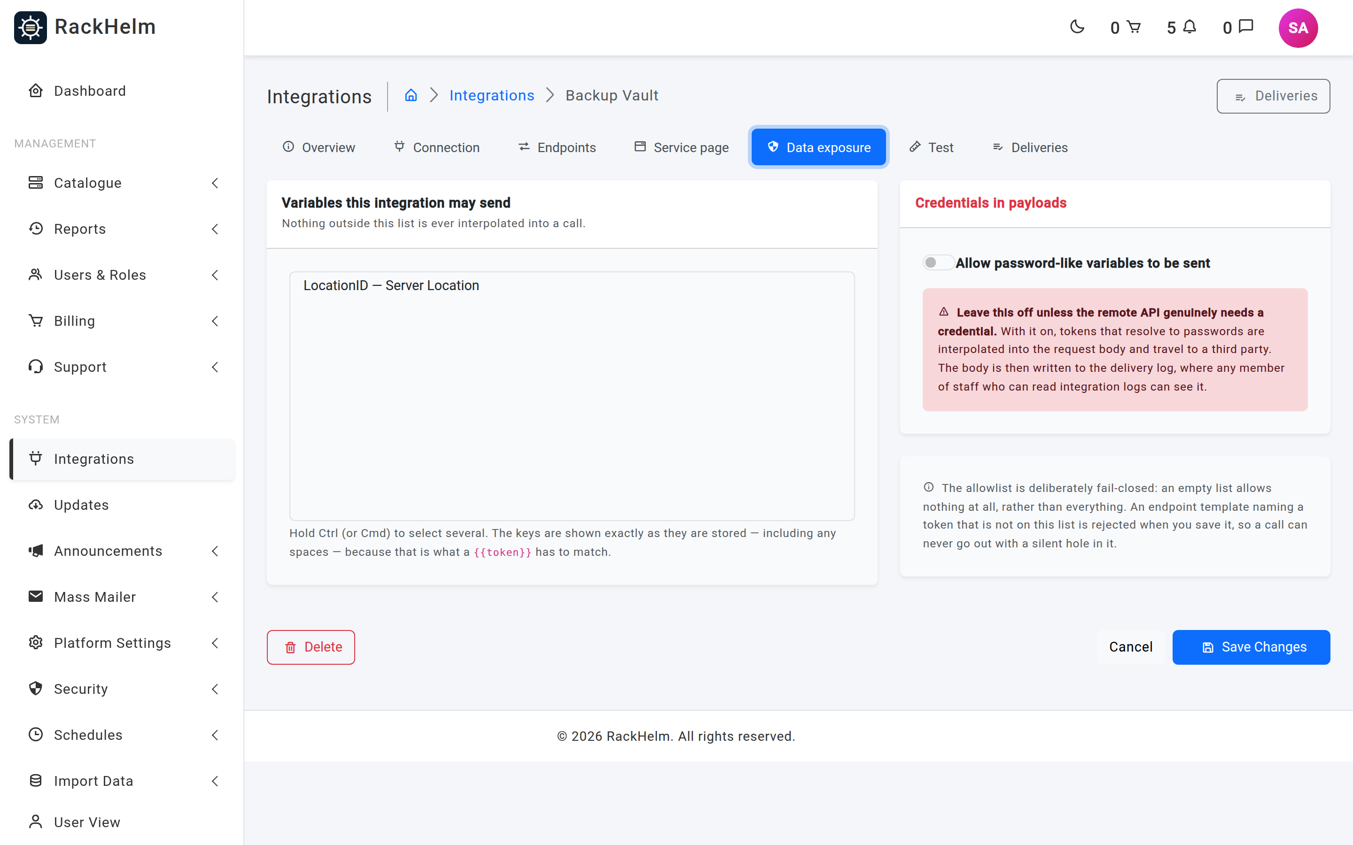
Task: Click the red Delete button
Action: [311, 647]
